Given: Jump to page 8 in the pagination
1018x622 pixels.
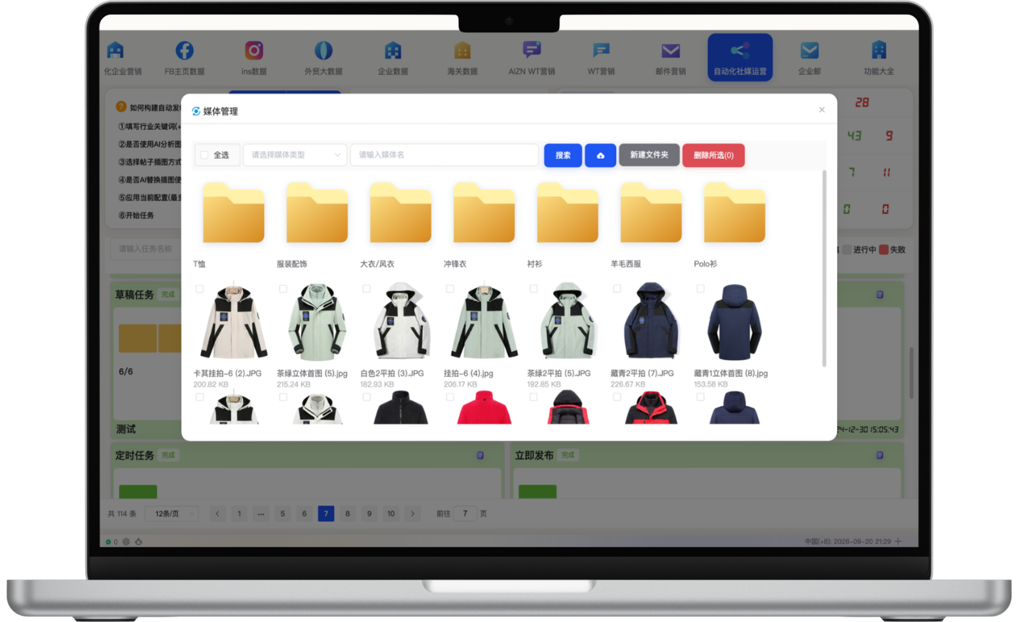Looking at the screenshot, I should 348,514.
